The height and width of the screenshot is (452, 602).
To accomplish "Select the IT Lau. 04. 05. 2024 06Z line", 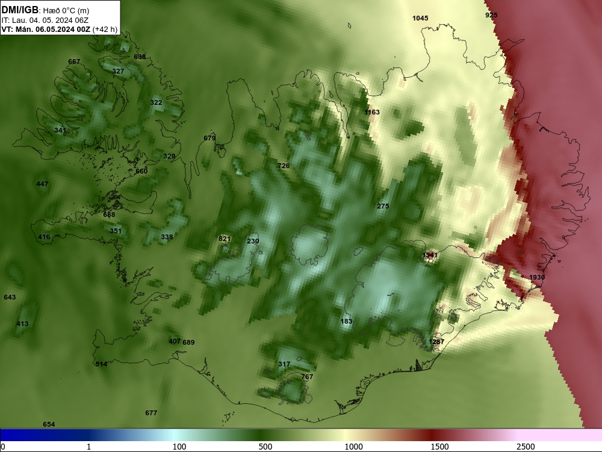I will pyautogui.click(x=45, y=20).
